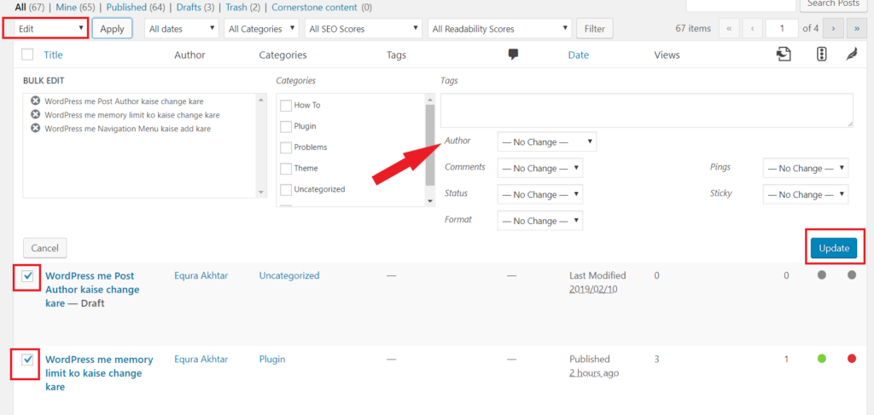The width and height of the screenshot is (874, 415).
Task: Check the 'Plugin' category checkbox
Action: point(286,126)
